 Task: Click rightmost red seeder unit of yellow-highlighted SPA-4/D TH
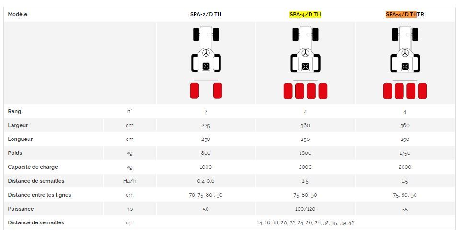pos(323,91)
